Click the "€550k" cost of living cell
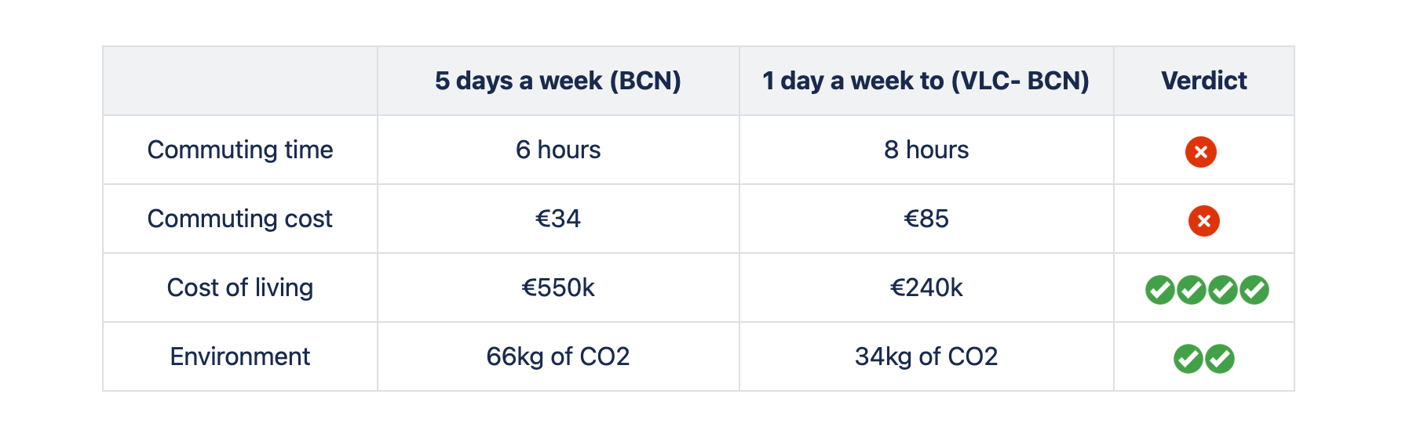 (557, 288)
